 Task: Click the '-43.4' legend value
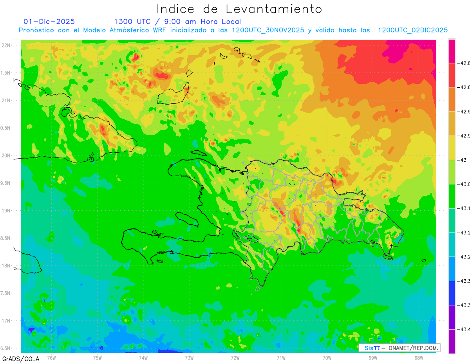tap(464, 330)
